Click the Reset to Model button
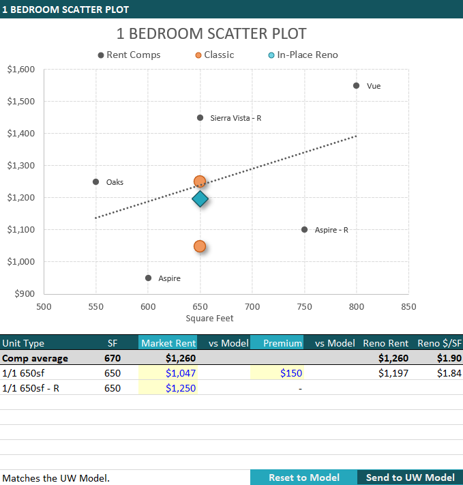463x485 pixels. point(303,477)
